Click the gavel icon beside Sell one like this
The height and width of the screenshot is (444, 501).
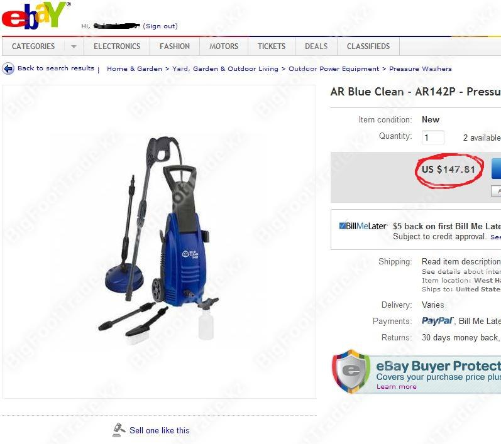point(119,430)
